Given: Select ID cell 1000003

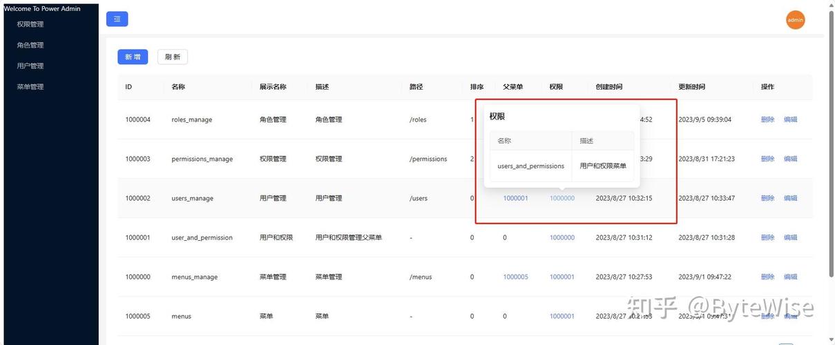Looking at the screenshot, I should click(137, 159).
